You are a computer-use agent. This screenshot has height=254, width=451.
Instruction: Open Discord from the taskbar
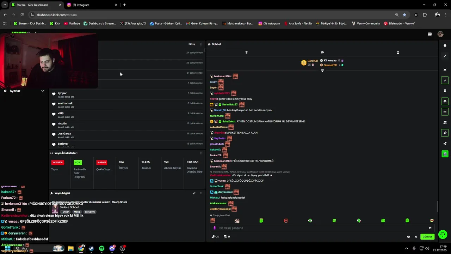point(112,248)
